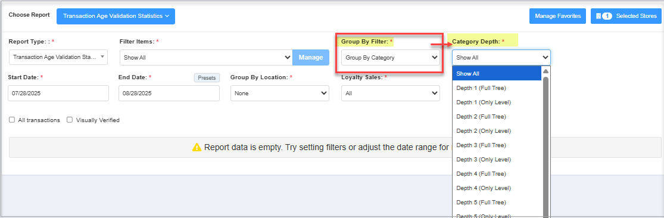Click the Start Date input field
Image resolution: width=664 pixels, height=218 pixels.
[x=58, y=93]
